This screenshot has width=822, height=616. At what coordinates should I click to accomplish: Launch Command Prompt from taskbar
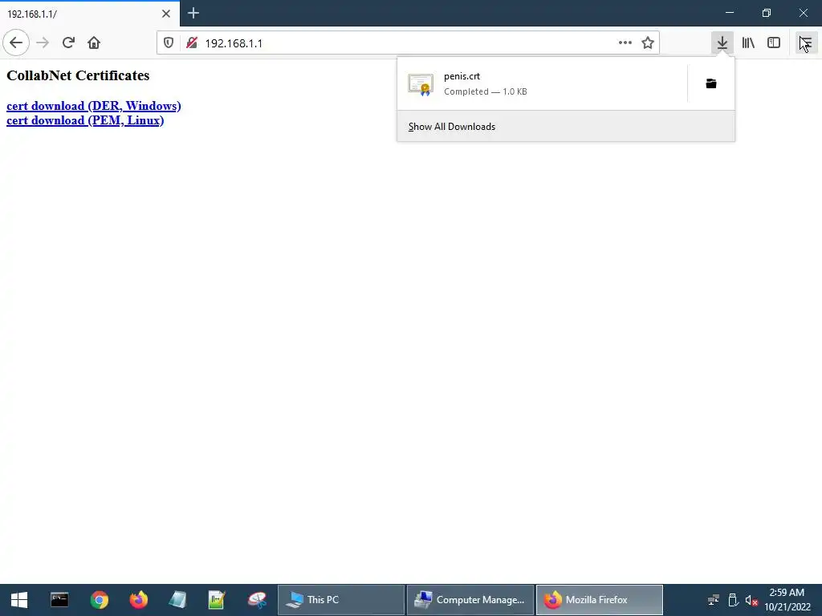(x=59, y=600)
